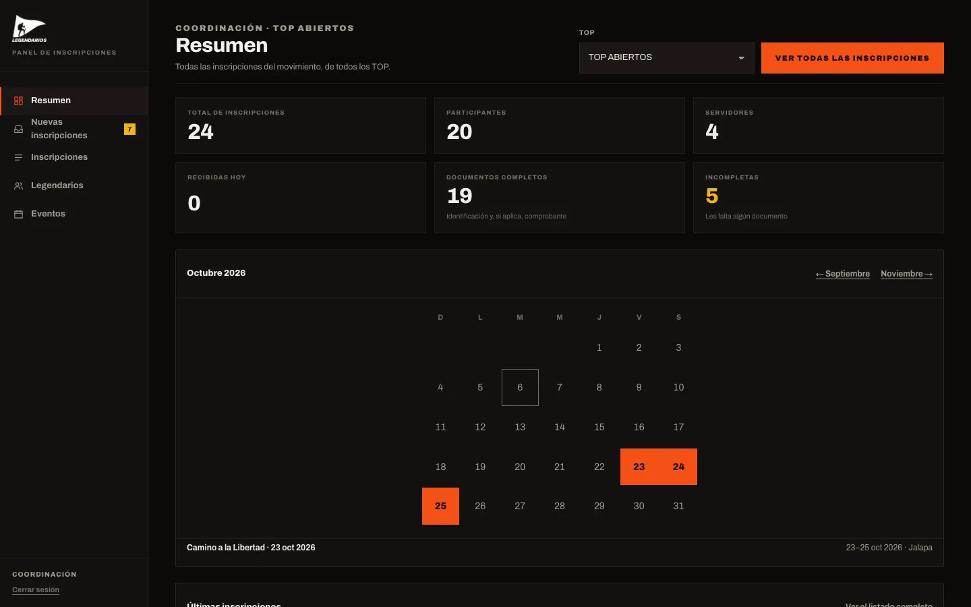This screenshot has height=607, width=971.
Task: Click Ver todas las inscripciones button
Action: click(852, 58)
